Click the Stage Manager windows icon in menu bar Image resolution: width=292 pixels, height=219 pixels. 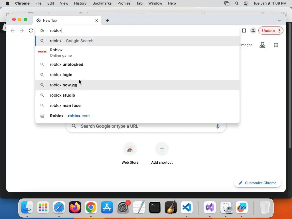click(227, 3)
